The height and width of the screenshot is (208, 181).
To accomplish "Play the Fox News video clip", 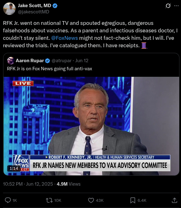I will point(91,126).
